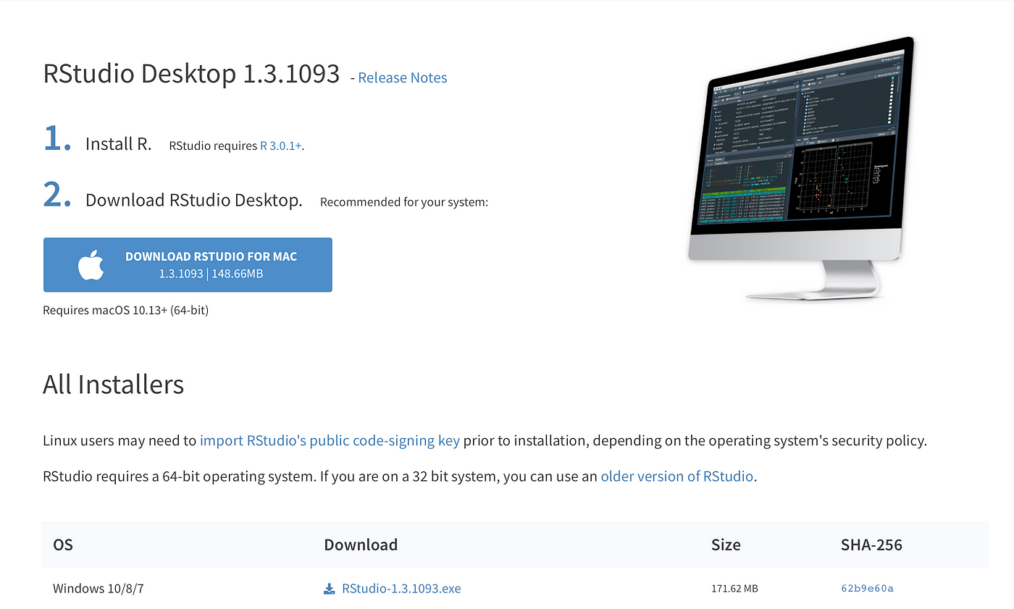The width and height of the screenshot is (1014, 609).
Task: Follow the older version of RStudio link
Action: 677,476
